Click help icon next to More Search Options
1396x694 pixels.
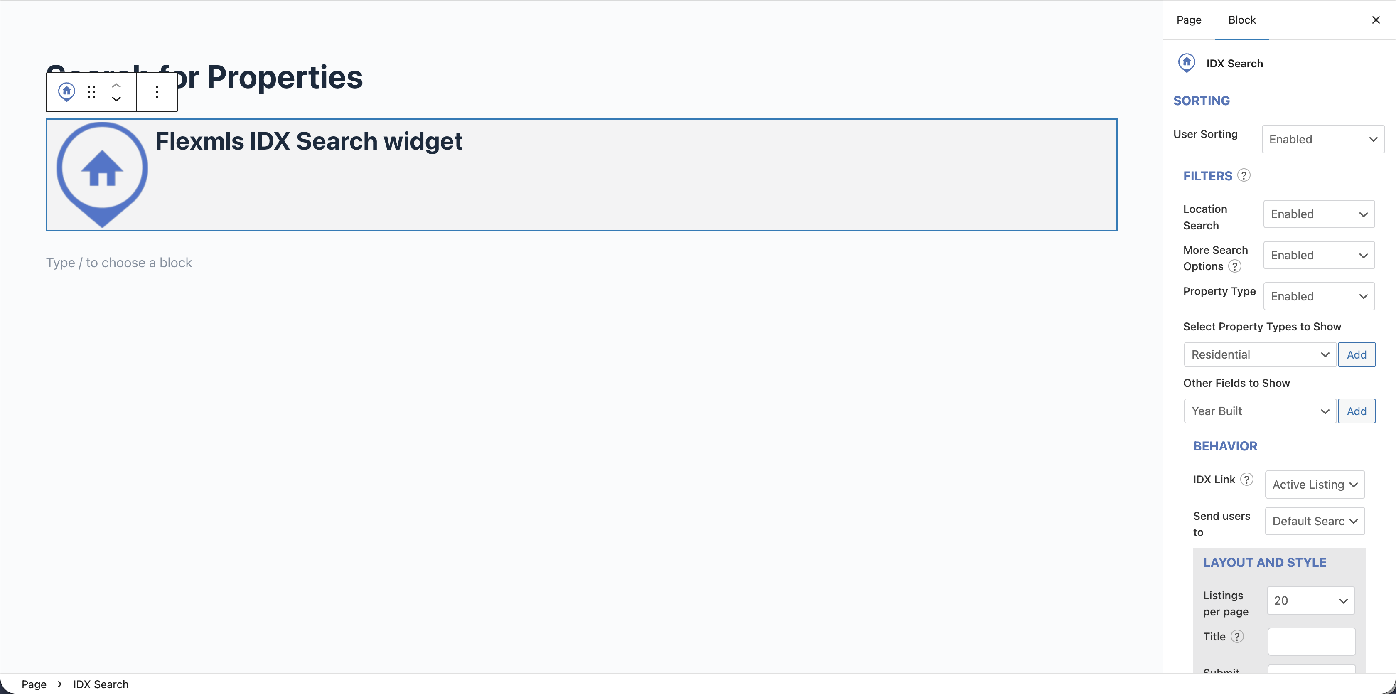click(x=1234, y=266)
